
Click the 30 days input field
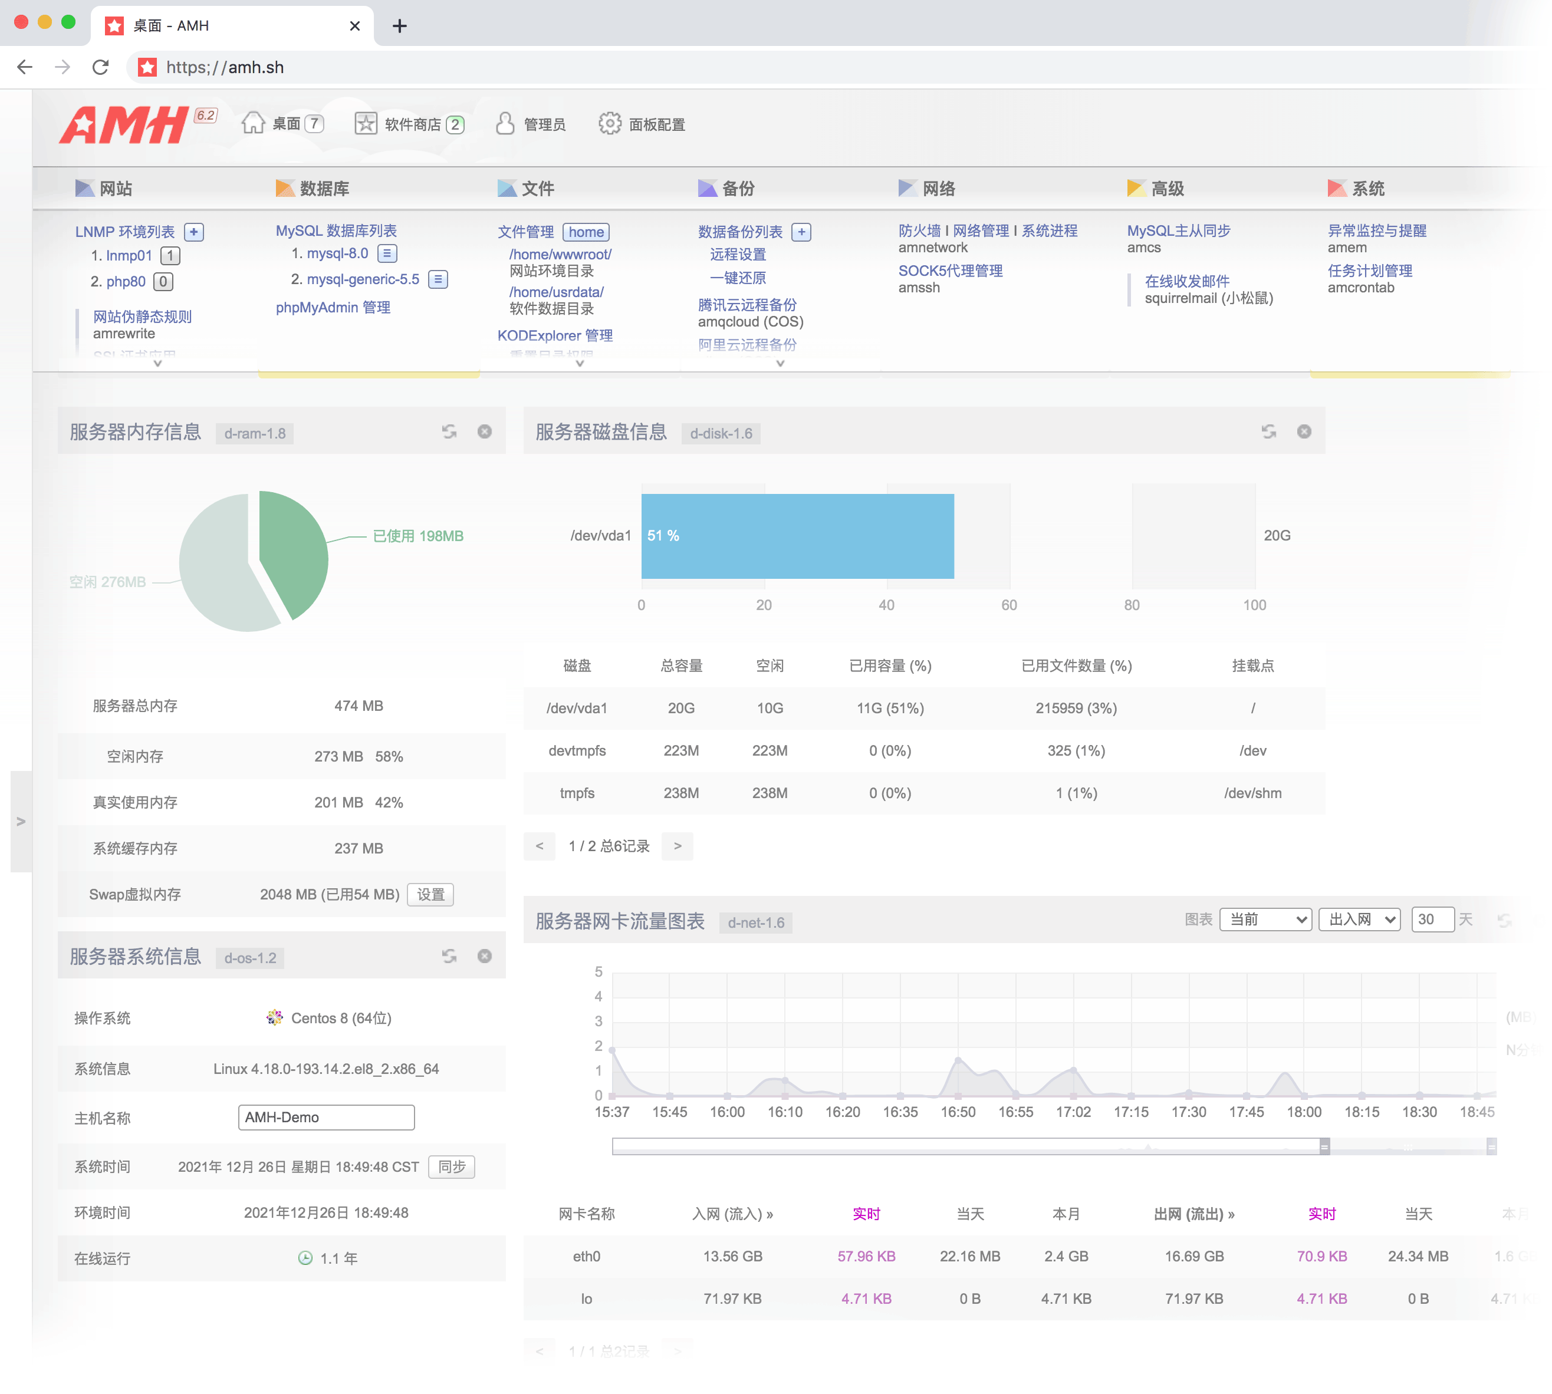pyautogui.click(x=1433, y=920)
